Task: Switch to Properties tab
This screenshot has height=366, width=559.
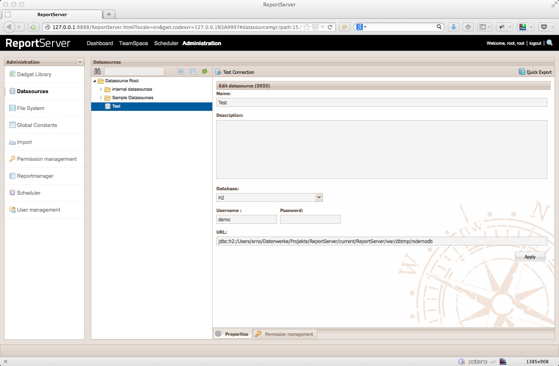Action: [x=232, y=334]
